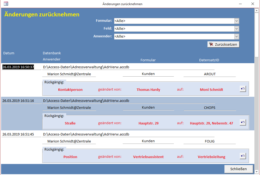The width and height of the screenshot is (260, 175).
Task: Undo the Kontaktperson change for AROUT
Action: pos(243,89)
